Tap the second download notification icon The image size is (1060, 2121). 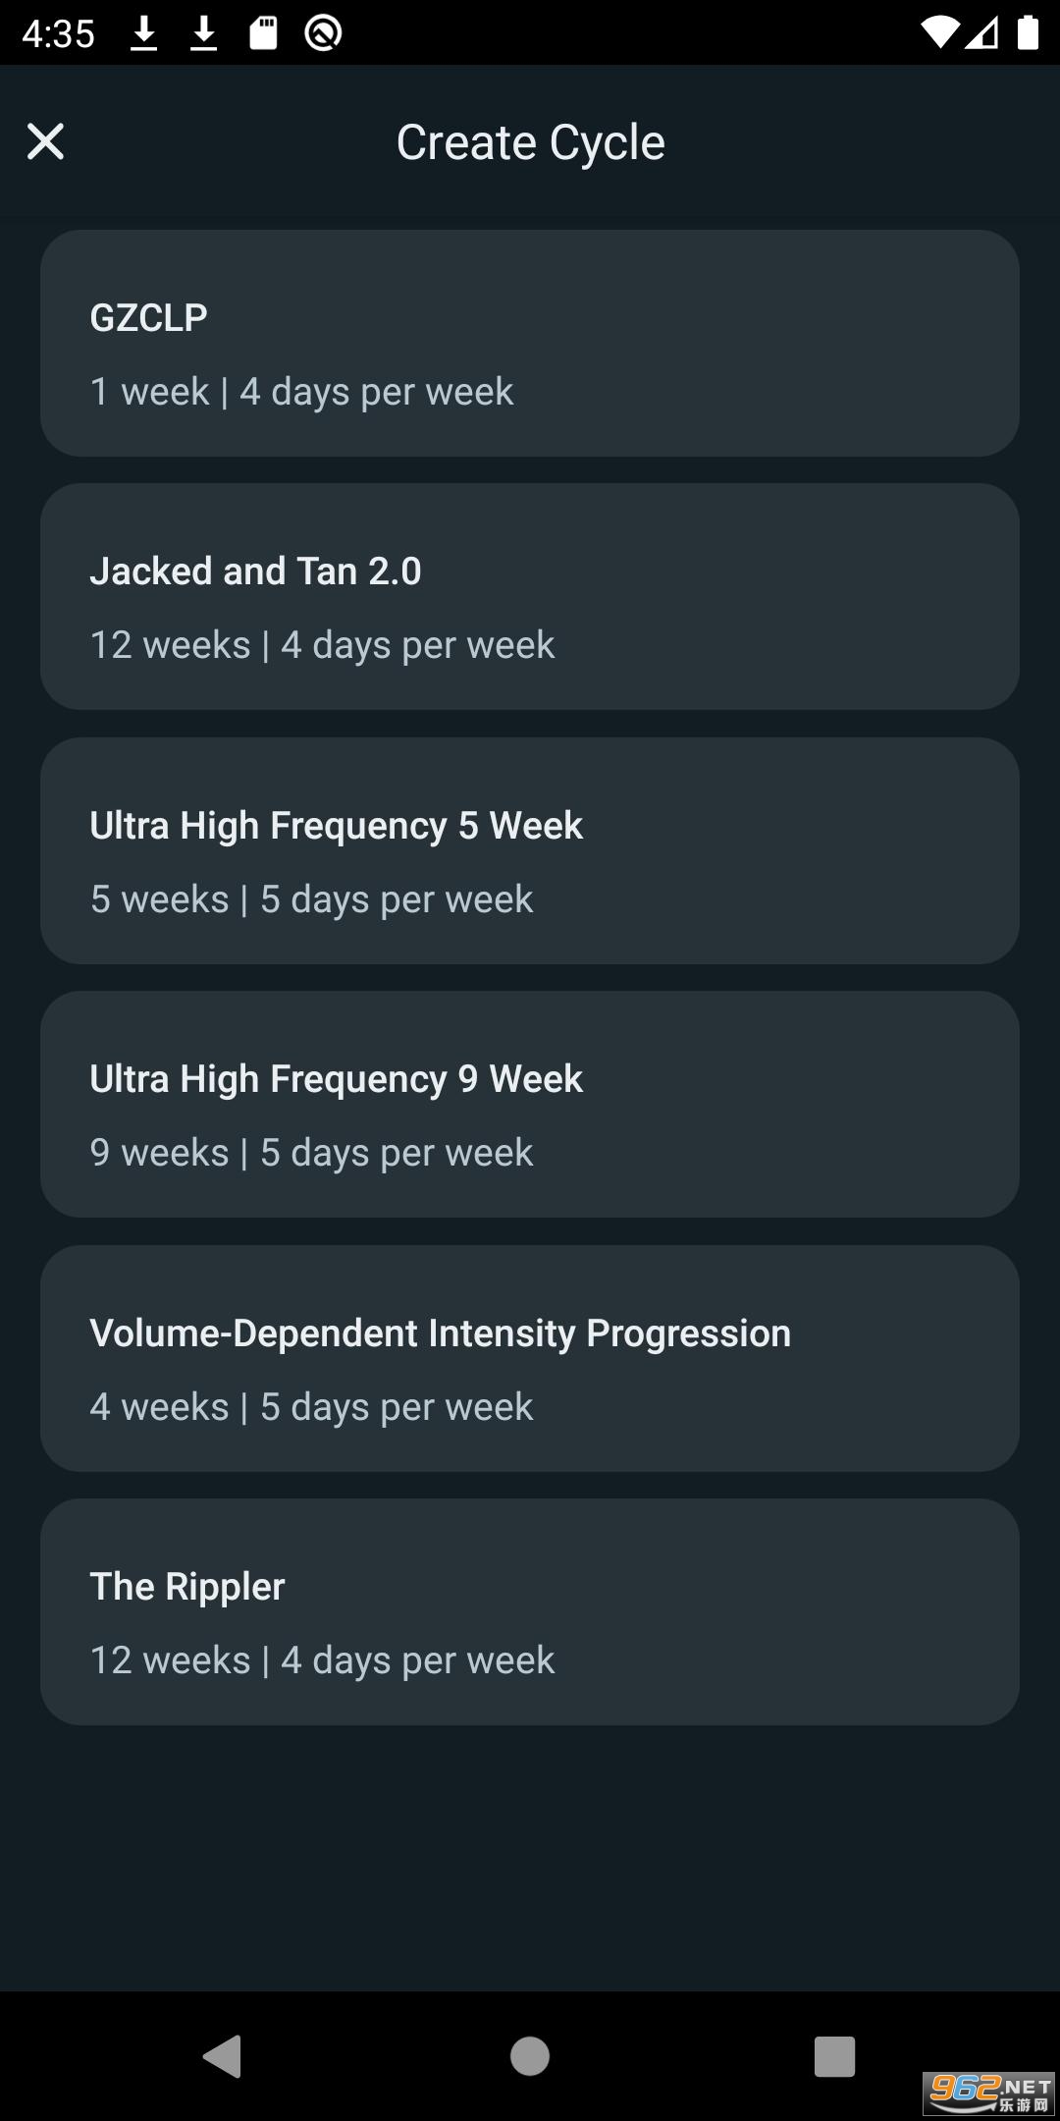tap(204, 33)
